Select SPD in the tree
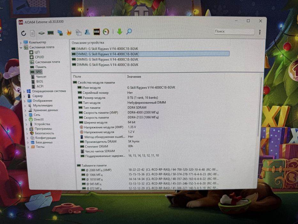298x224 pixels. click(36, 72)
